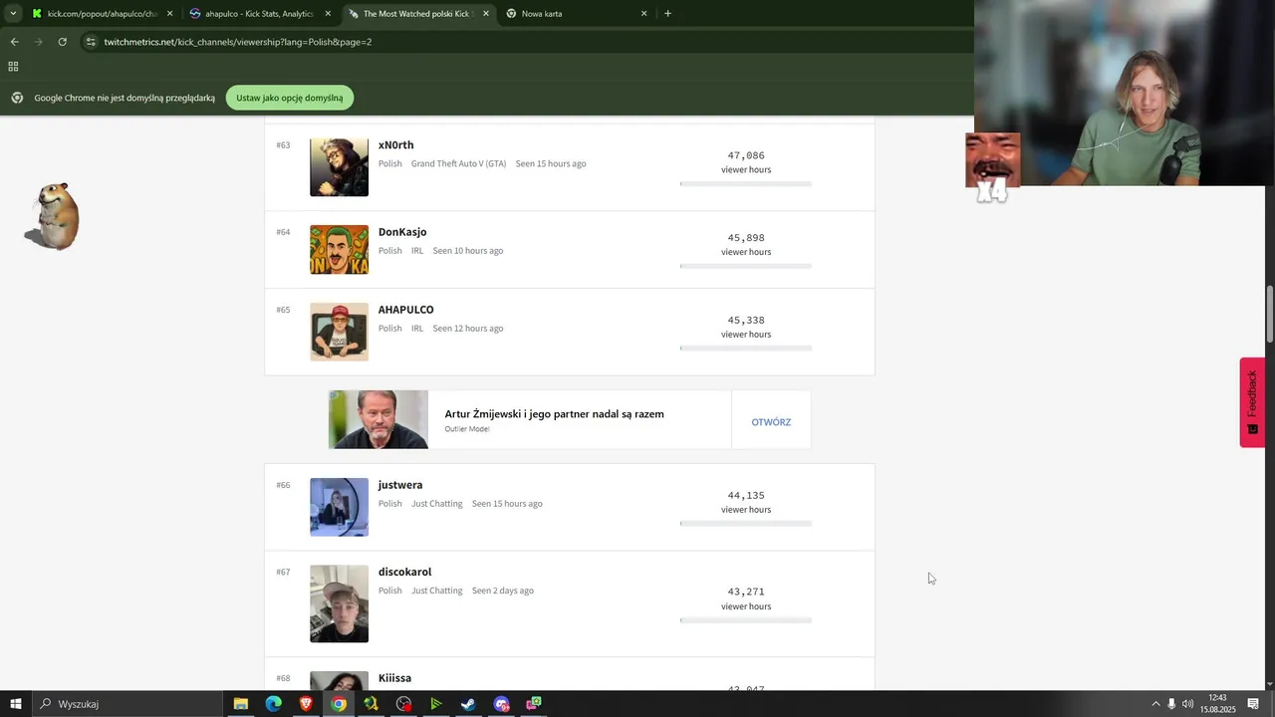Click Seen 2 days ago text
This screenshot has width=1275, height=717.
(x=503, y=591)
